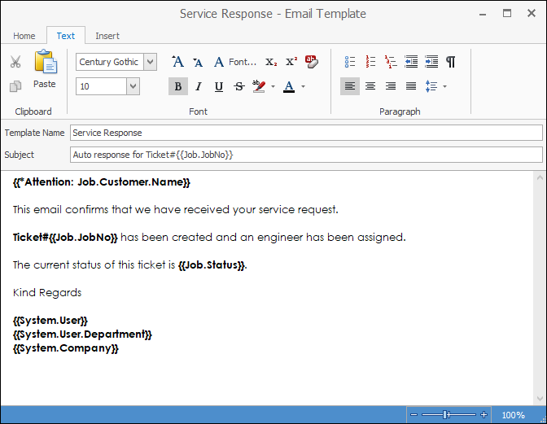Align text right
The height and width of the screenshot is (424, 547).
[391, 86]
